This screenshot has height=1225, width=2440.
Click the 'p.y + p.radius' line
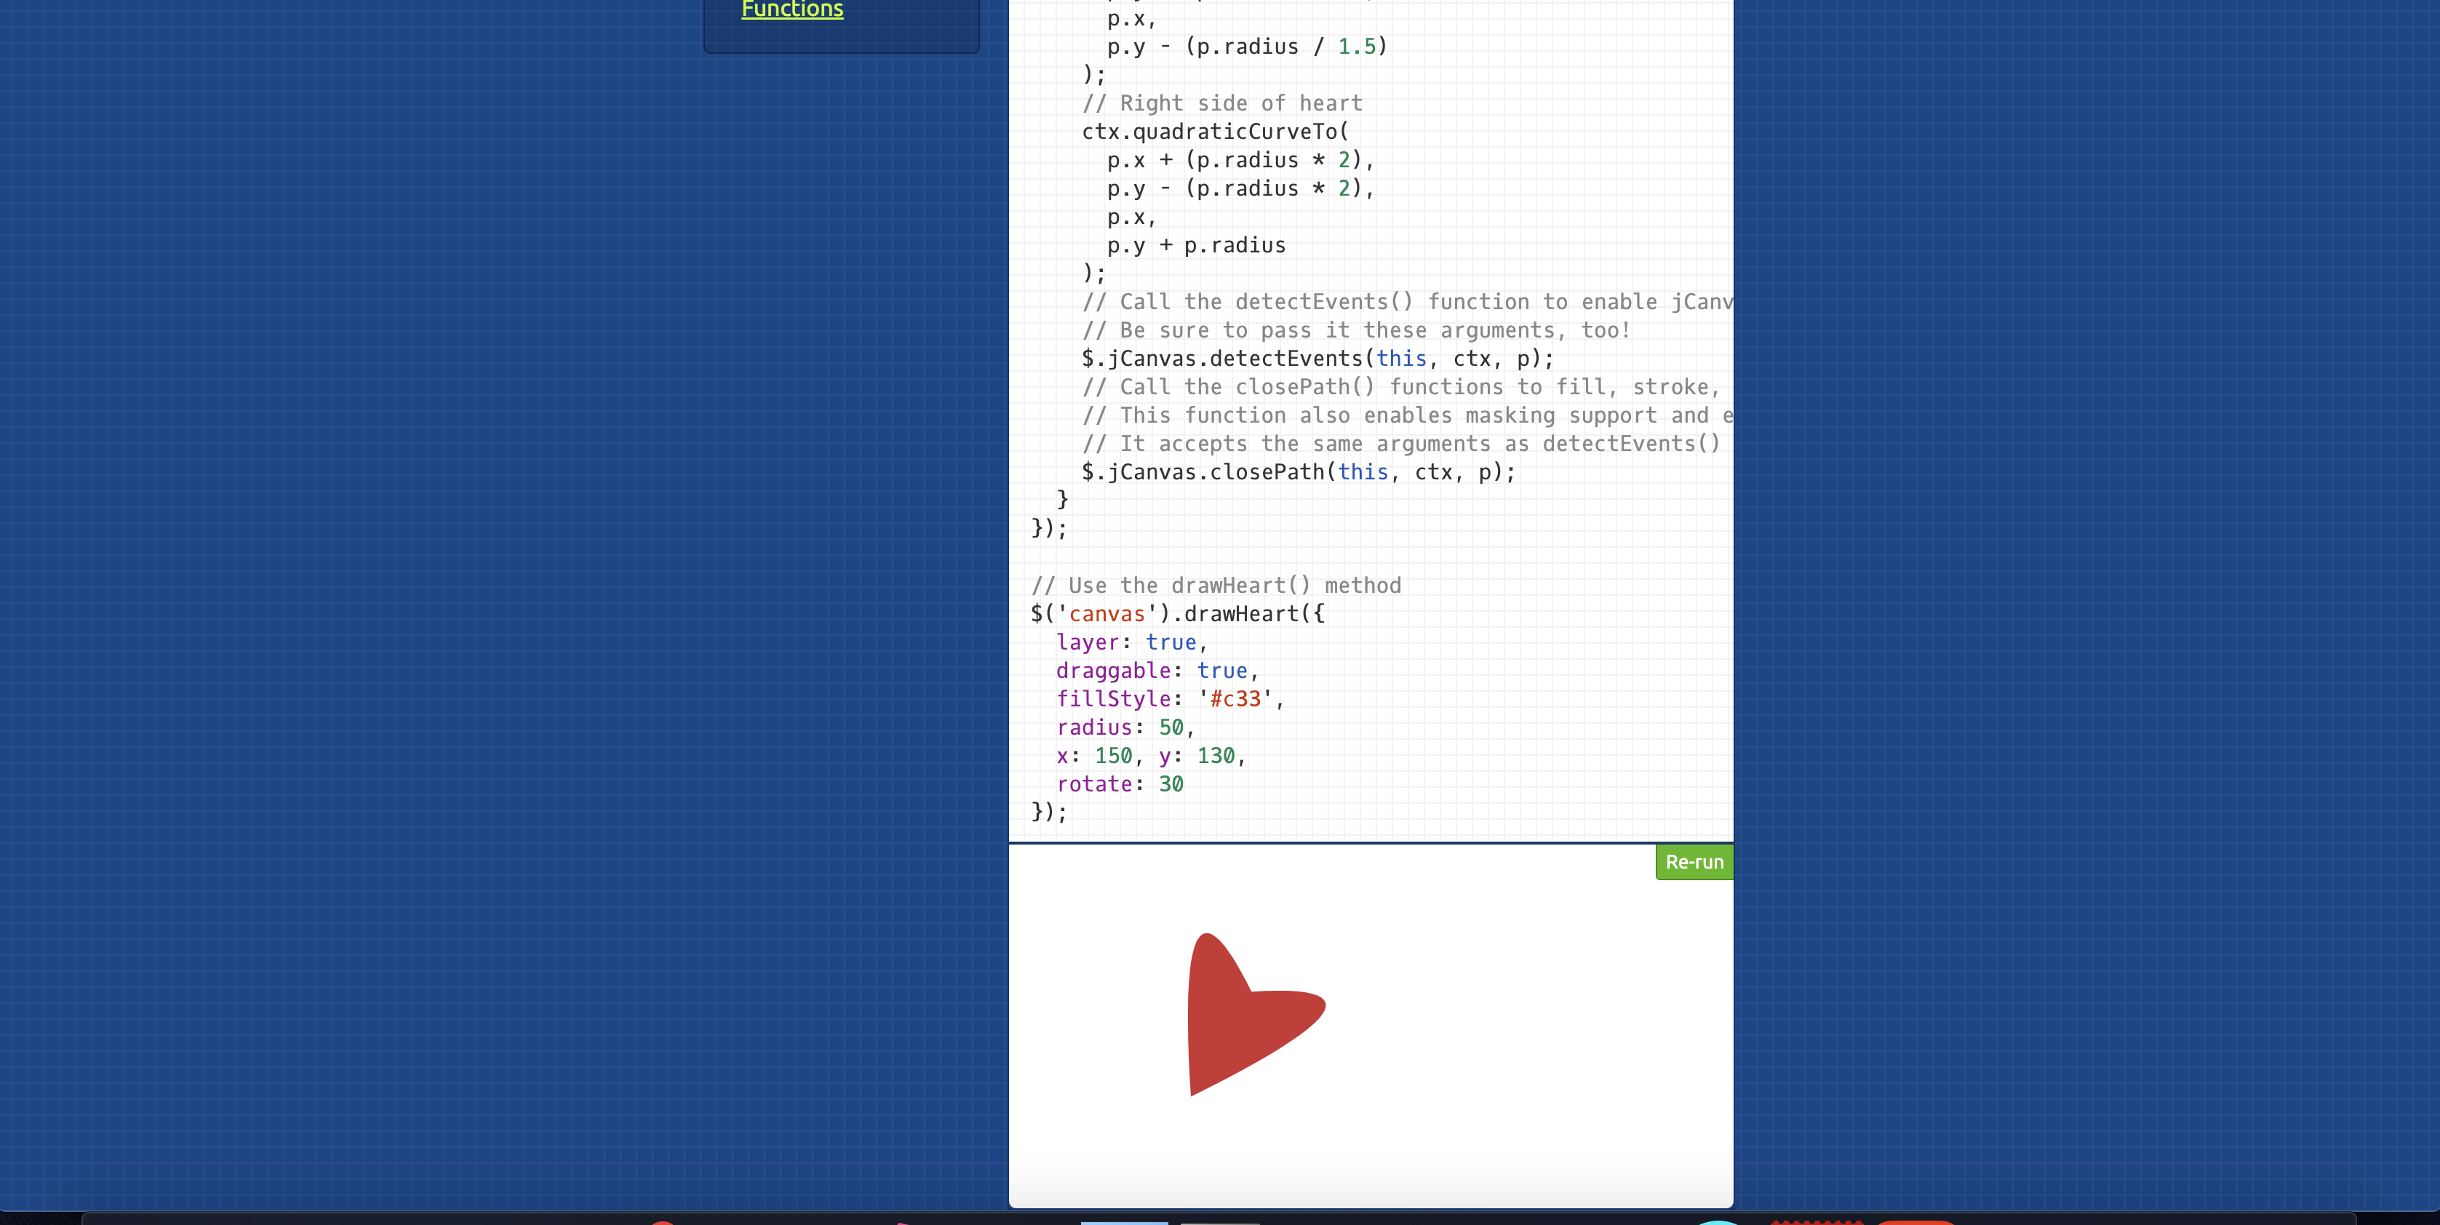(1196, 245)
